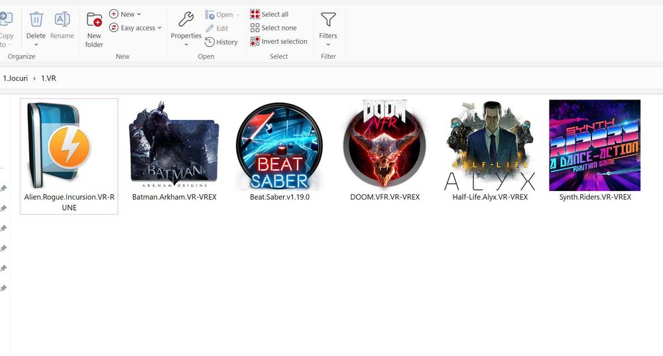Click 1.VR in the address breadcrumb
The width and height of the screenshot is (663, 356).
pos(48,78)
